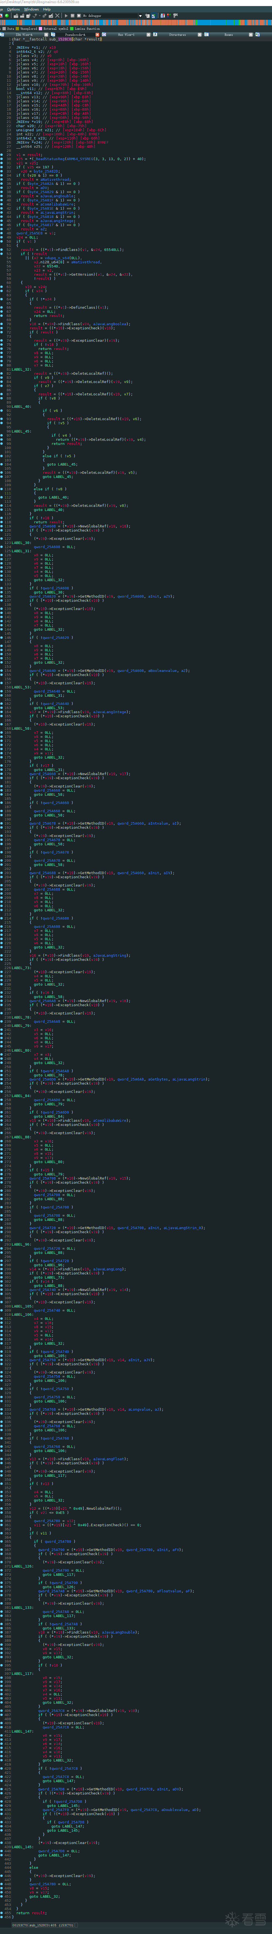
Task: Open the Windows menu
Action: pyautogui.click(x=32, y=10)
